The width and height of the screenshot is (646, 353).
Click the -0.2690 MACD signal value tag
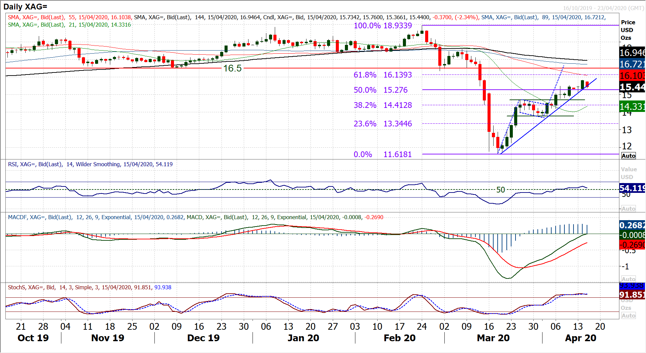click(x=632, y=245)
